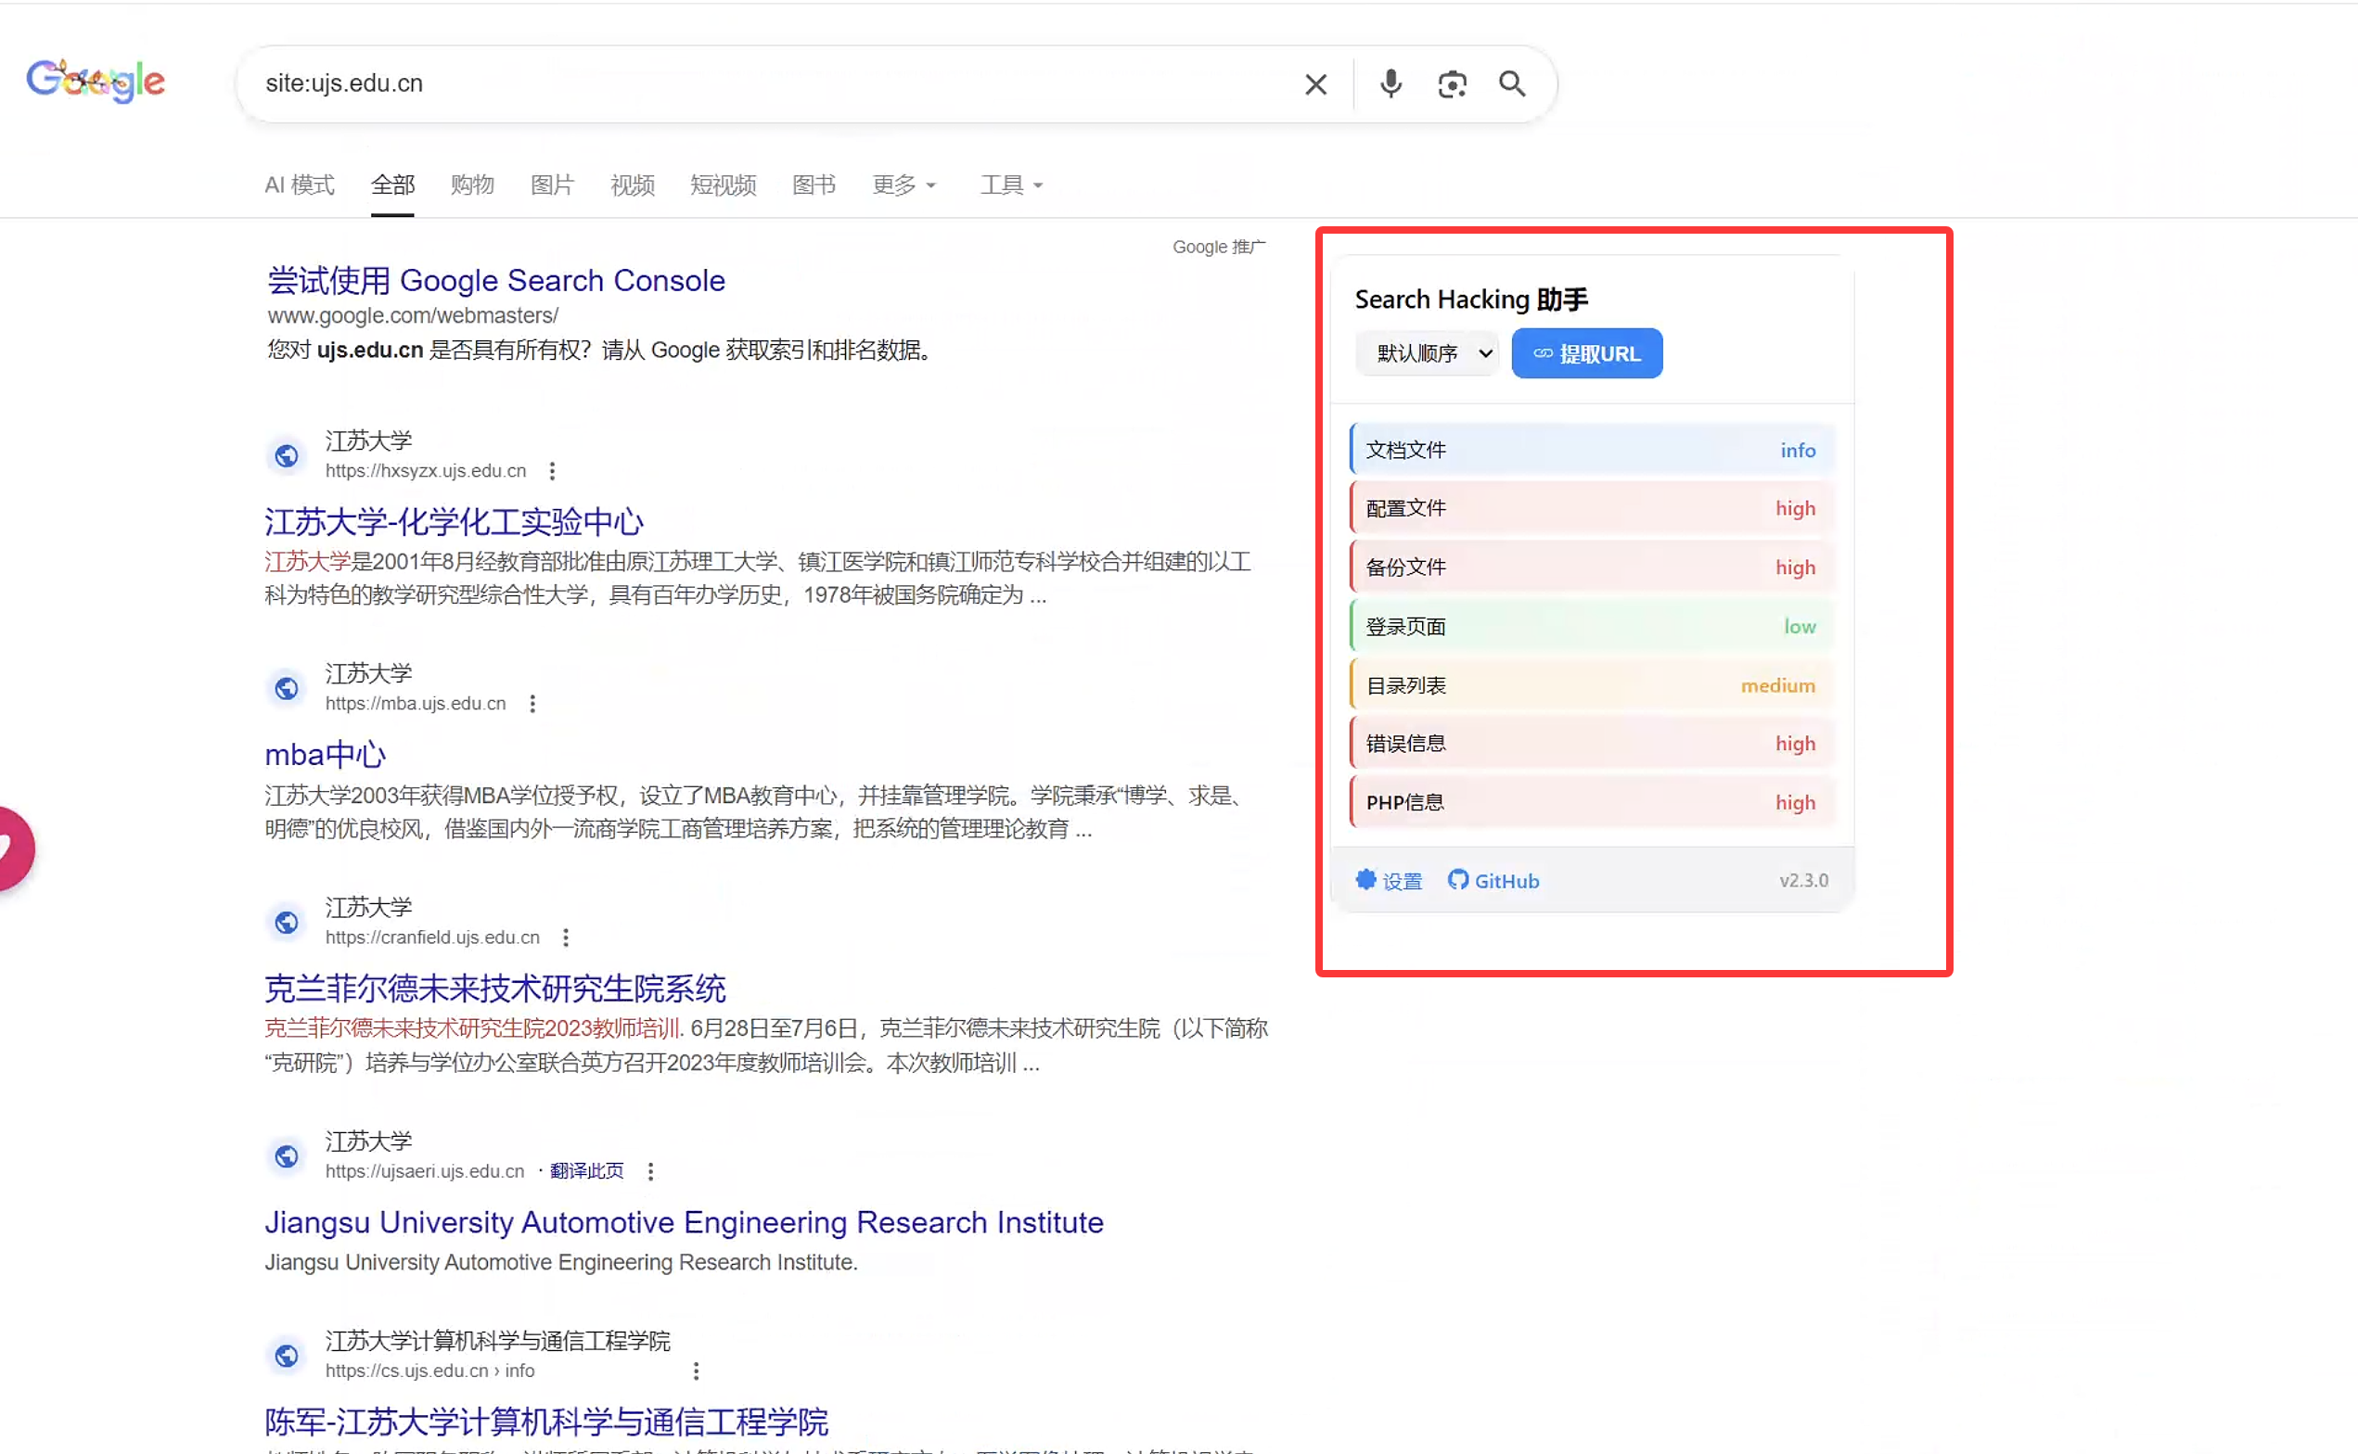This screenshot has width=2358, height=1454.
Task: Clear the search box with X icon
Action: [1314, 84]
